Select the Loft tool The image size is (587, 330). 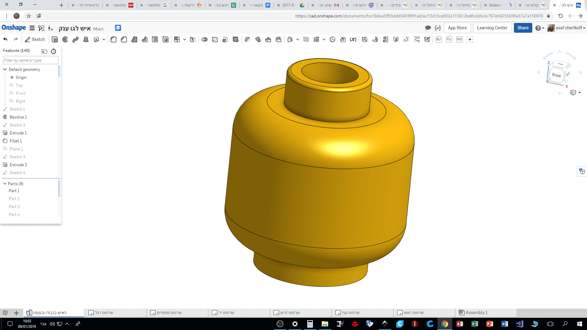click(86, 39)
